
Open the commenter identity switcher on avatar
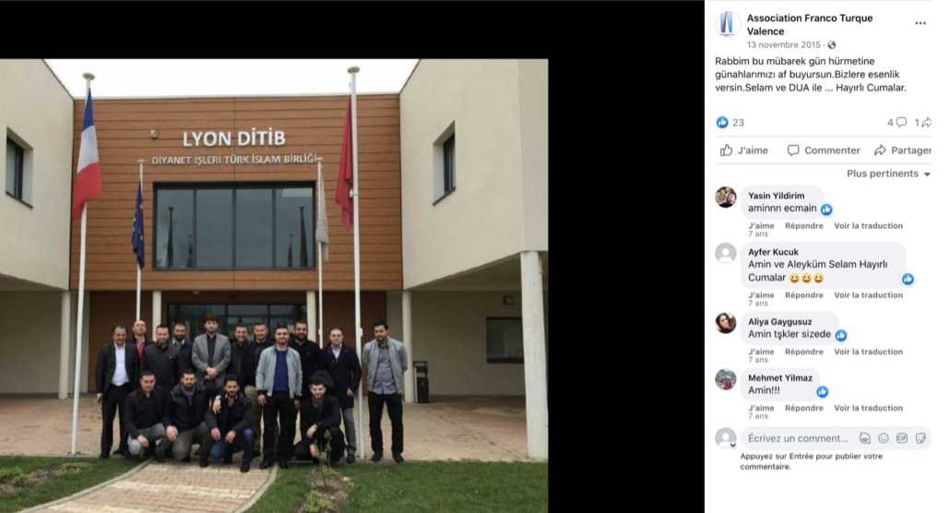pos(732,445)
